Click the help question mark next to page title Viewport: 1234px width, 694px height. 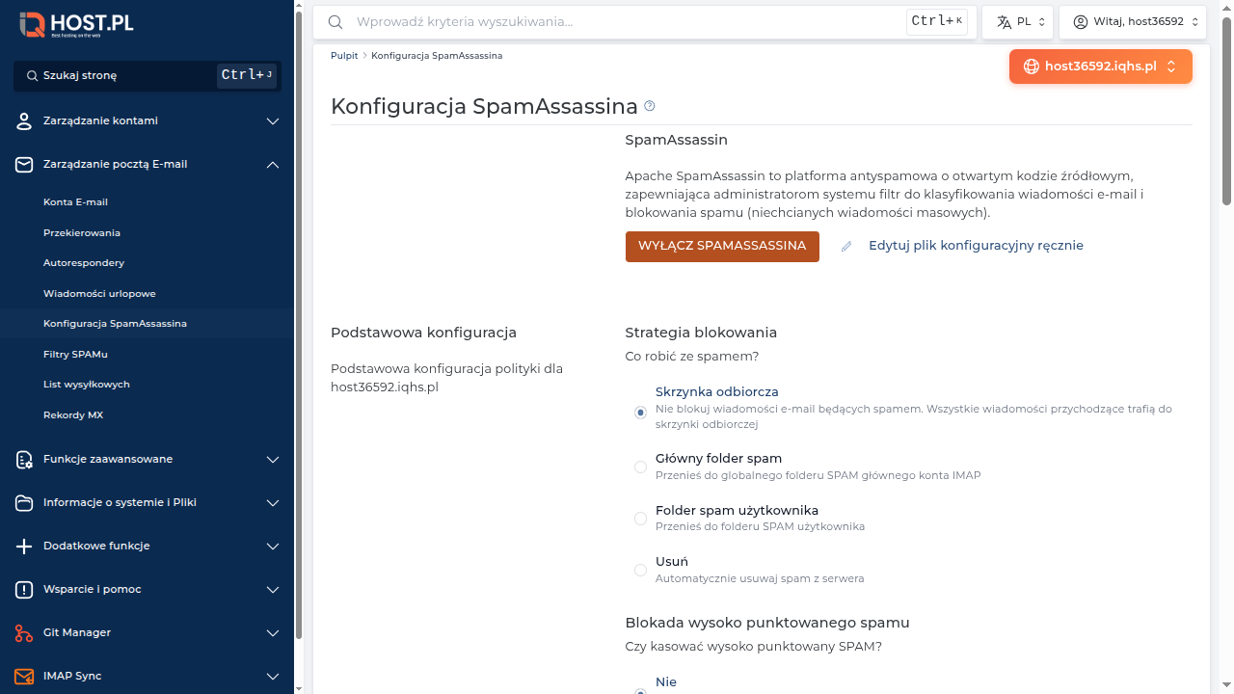point(650,106)
